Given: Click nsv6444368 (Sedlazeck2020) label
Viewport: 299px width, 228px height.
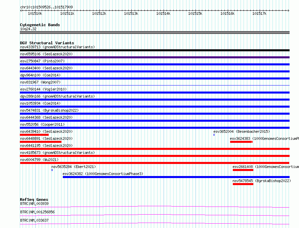Looking at the screenshot, I should pos(46,117).
